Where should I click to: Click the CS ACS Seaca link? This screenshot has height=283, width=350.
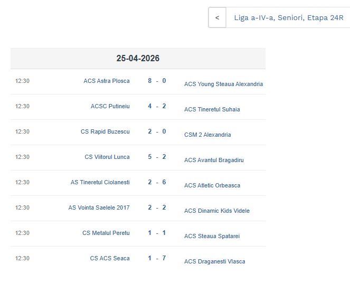pyautogui.click(x=110, y=258)
